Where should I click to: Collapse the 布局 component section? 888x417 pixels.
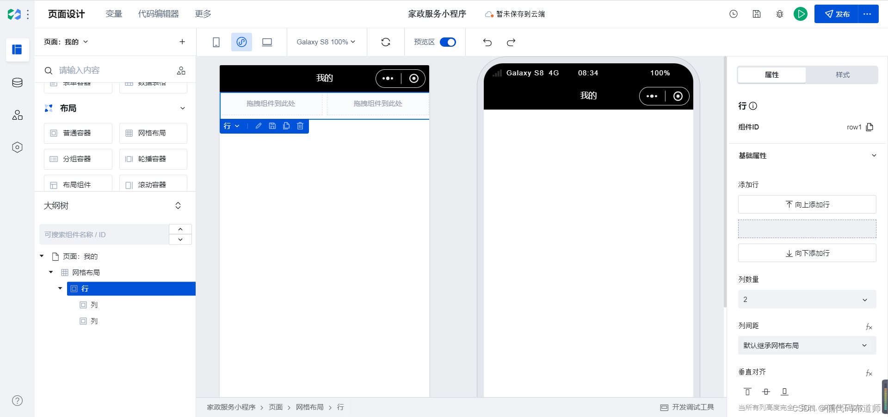183,108
